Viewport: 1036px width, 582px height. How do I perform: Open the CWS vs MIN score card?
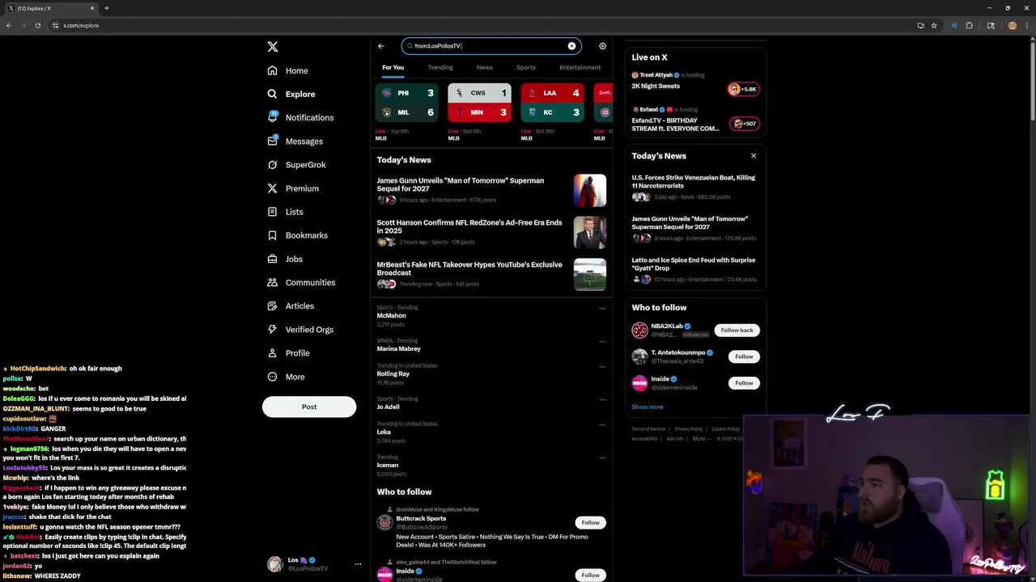pyautogui.click(x=480, y=103)
